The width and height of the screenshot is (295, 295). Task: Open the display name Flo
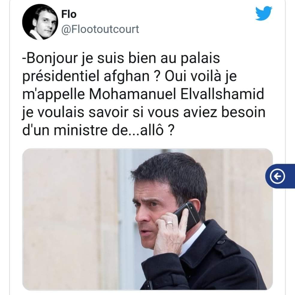coord(69,14)
